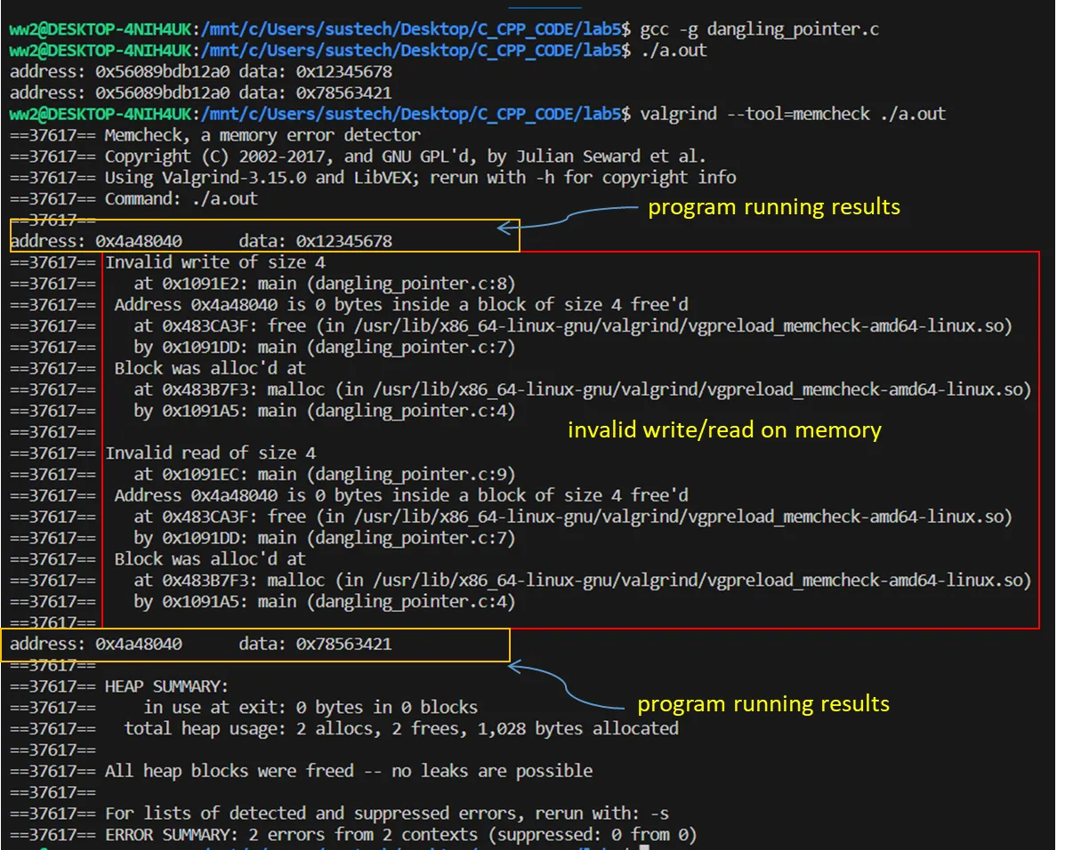Click the Copyright (C) 2002-2017 Julian Seward line

[x=405, y=156]
